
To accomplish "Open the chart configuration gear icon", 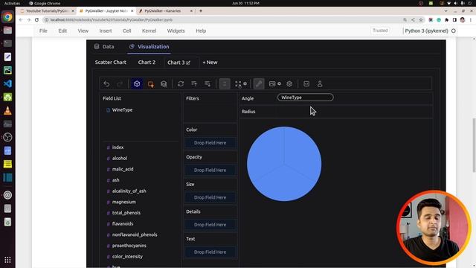I will coord(289,84).
